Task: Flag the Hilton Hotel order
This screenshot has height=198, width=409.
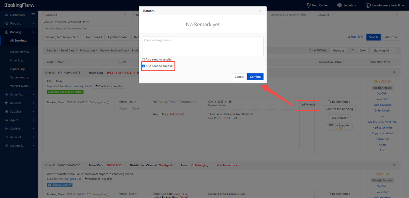Action: (x=394, y=73)
